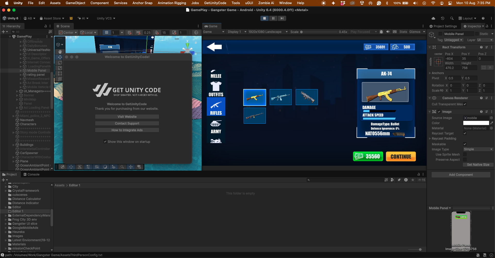Select the Rotate tool in Scene view
495x258 pixels.
(60, 63)
